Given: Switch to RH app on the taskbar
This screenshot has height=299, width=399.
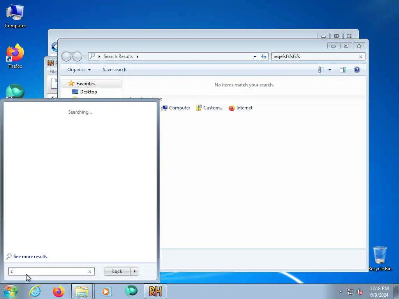Looking at the screenshot, I should coord(155,291).
